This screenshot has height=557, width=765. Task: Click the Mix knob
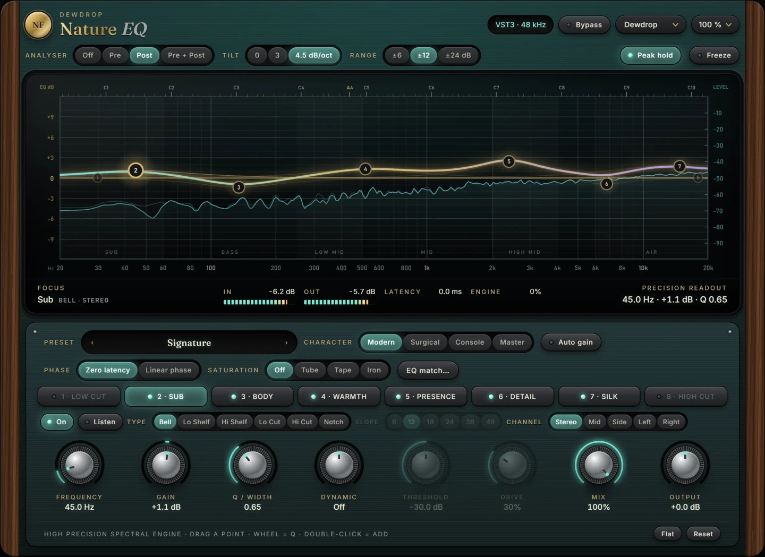click(599, 465)
